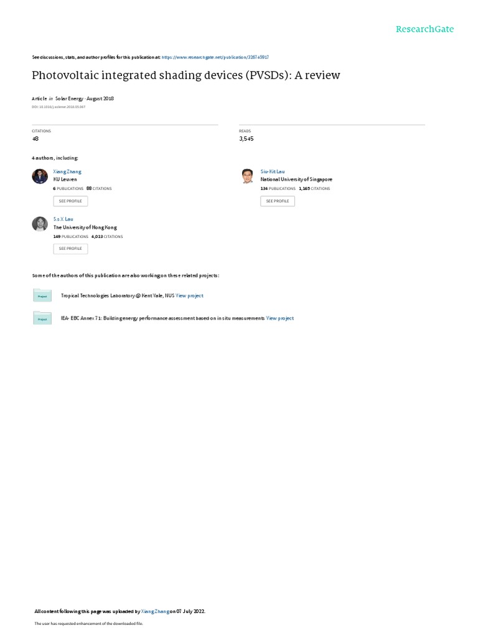Open View project link for Tropical Technologies Laboratory
Screen dimensions: 478x638
click(189, 296)
